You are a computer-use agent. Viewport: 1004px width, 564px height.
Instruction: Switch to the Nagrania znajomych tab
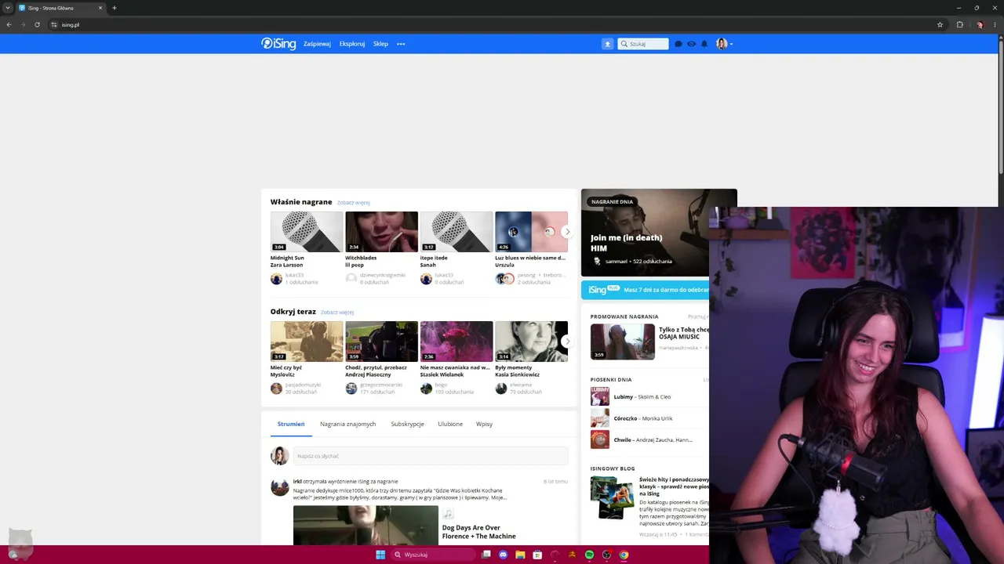347,424
